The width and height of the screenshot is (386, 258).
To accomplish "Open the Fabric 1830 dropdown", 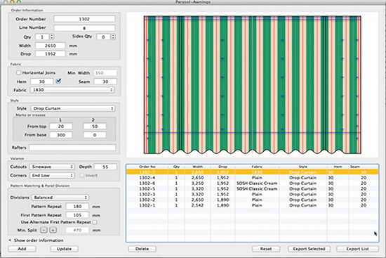I will point(72,90).
